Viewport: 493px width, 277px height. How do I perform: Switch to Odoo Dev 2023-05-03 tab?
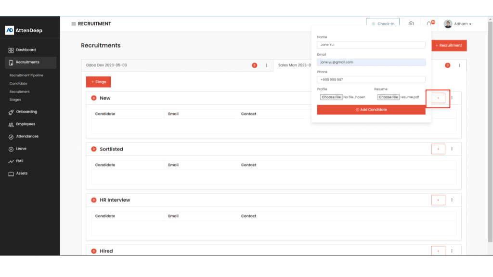106,65
